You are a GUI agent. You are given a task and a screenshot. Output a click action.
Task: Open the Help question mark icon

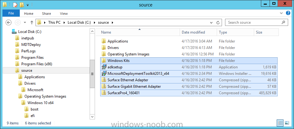click(288, 13)
